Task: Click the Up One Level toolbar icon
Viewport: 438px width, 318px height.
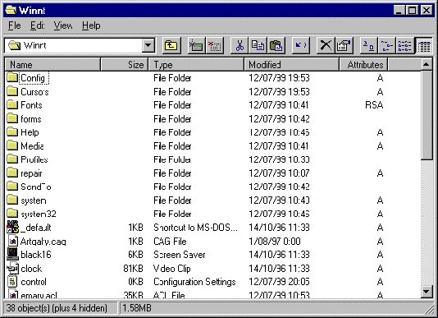Action: (x=171, y=45)
